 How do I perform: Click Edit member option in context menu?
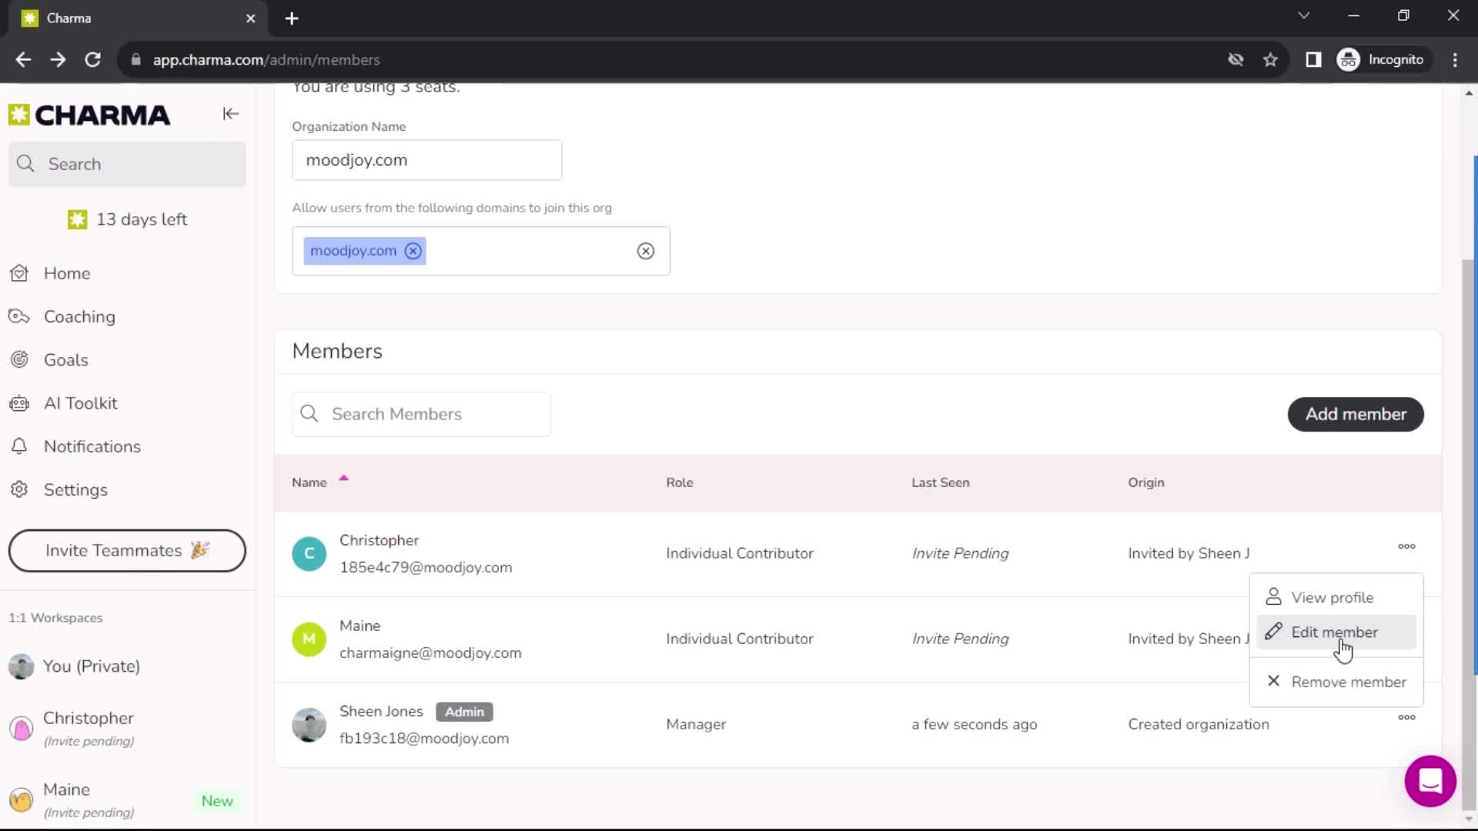[x=1336, y=632]
